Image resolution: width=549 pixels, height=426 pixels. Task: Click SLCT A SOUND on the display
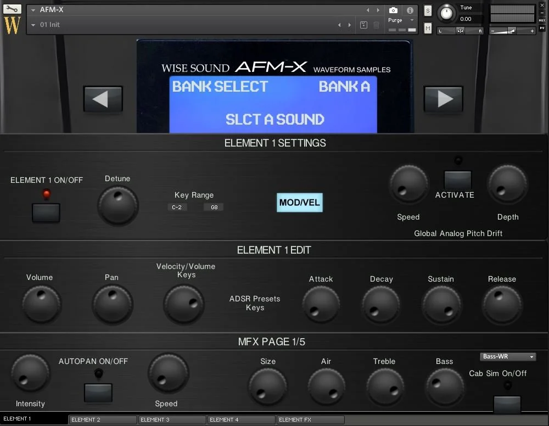[x=275, y=119]
